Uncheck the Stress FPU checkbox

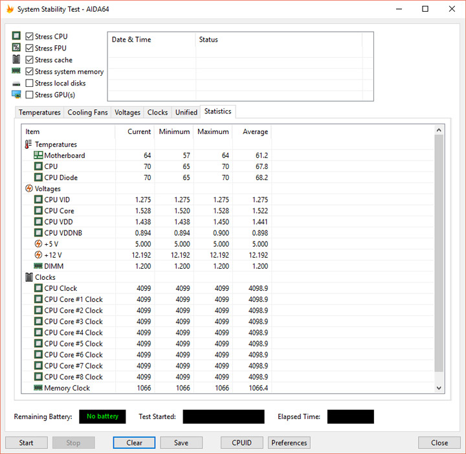(29, 48)
